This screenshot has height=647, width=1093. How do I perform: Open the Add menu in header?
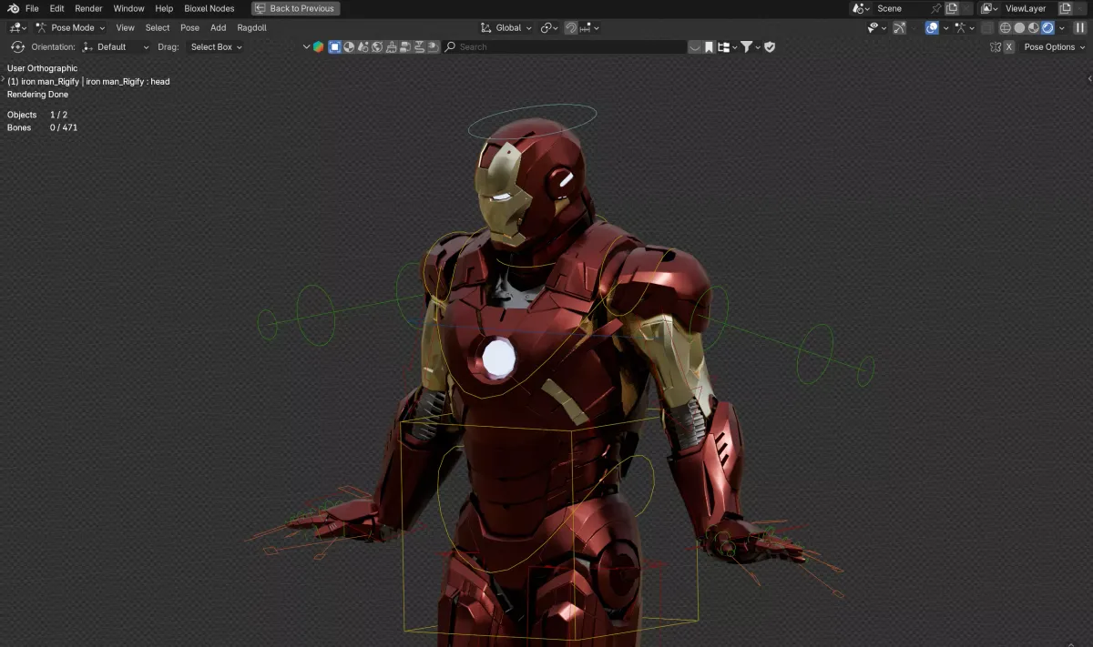[219, 28]
